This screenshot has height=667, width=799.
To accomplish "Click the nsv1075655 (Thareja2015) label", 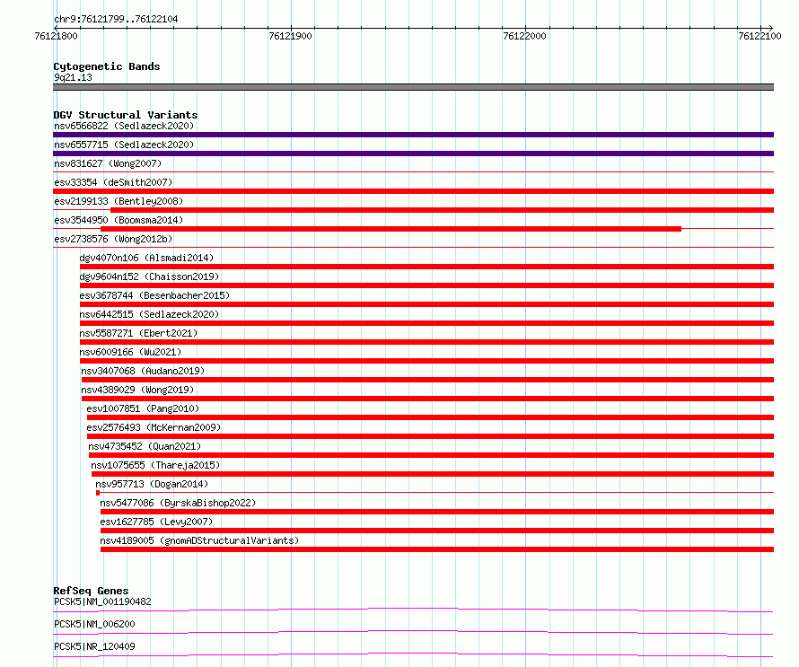I will click(x=155, y=465).
